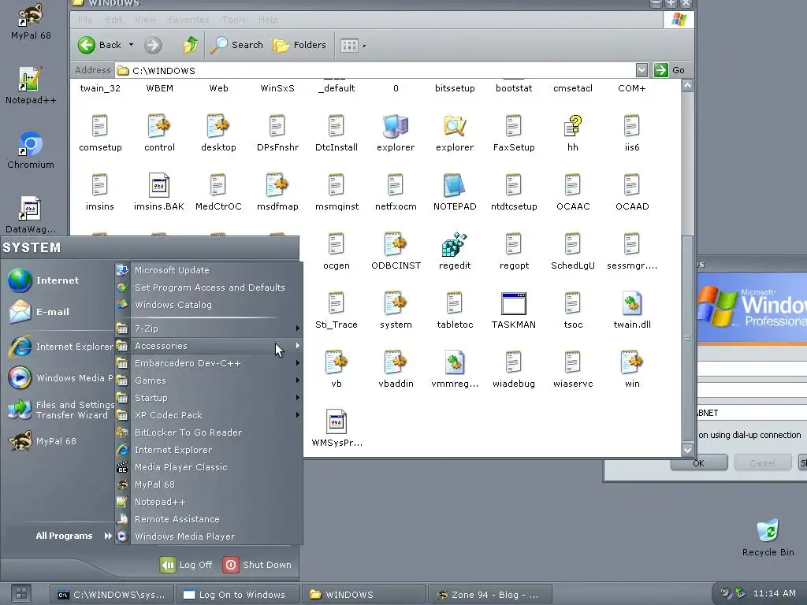Select the msdfmap file icon
Screen dimensions: 807x605
277,186
